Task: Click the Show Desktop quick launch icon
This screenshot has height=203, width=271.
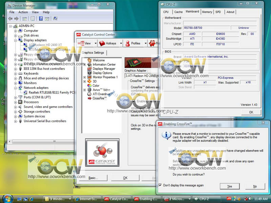Action: point(19,199)
